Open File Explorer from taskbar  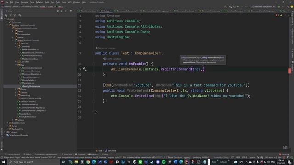76,162
